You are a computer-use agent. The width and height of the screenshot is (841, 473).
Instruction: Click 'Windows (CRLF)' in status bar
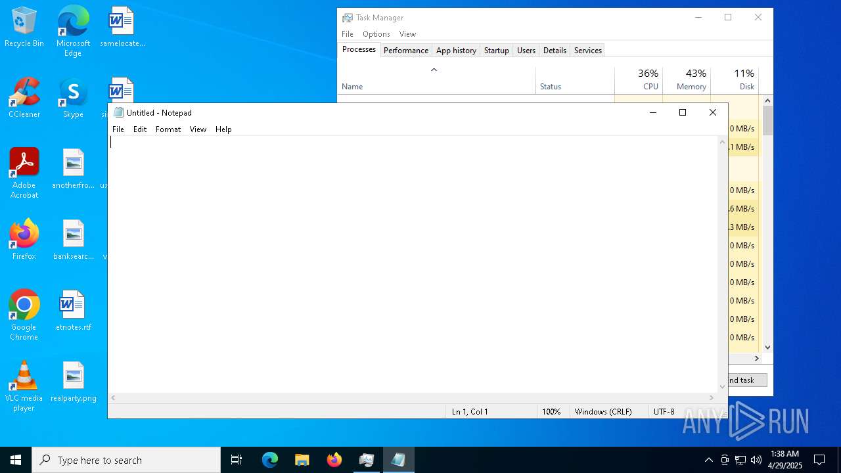[603, 412]
